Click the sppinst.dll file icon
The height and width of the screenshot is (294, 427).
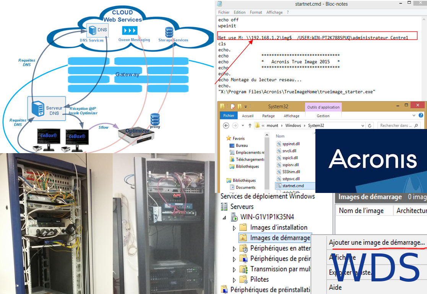coord(279,144)
